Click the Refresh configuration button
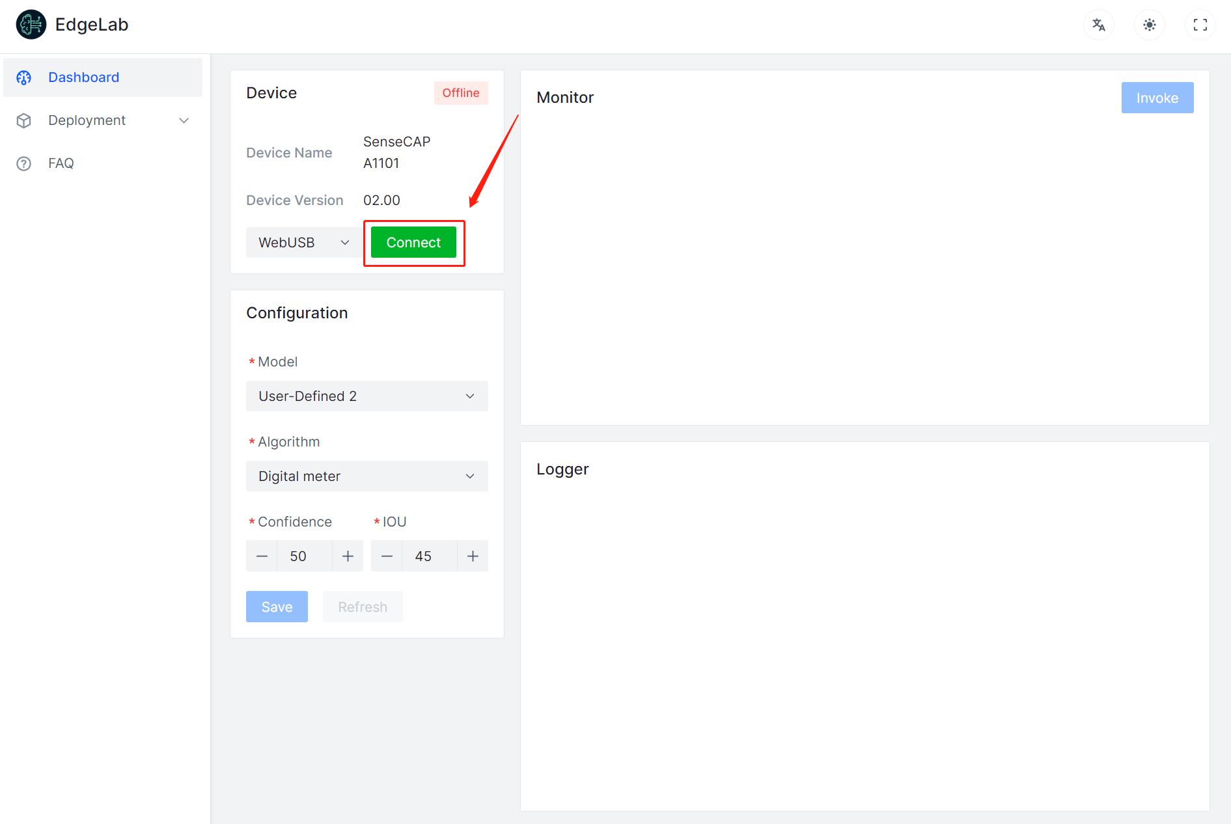 (x=363, y=607)
